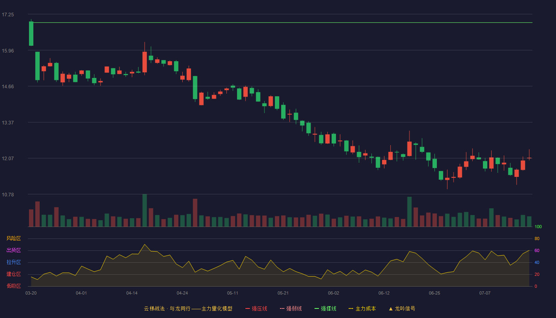Select the 风险区 zone label
The image size is (556, 318).
[14, 238]
